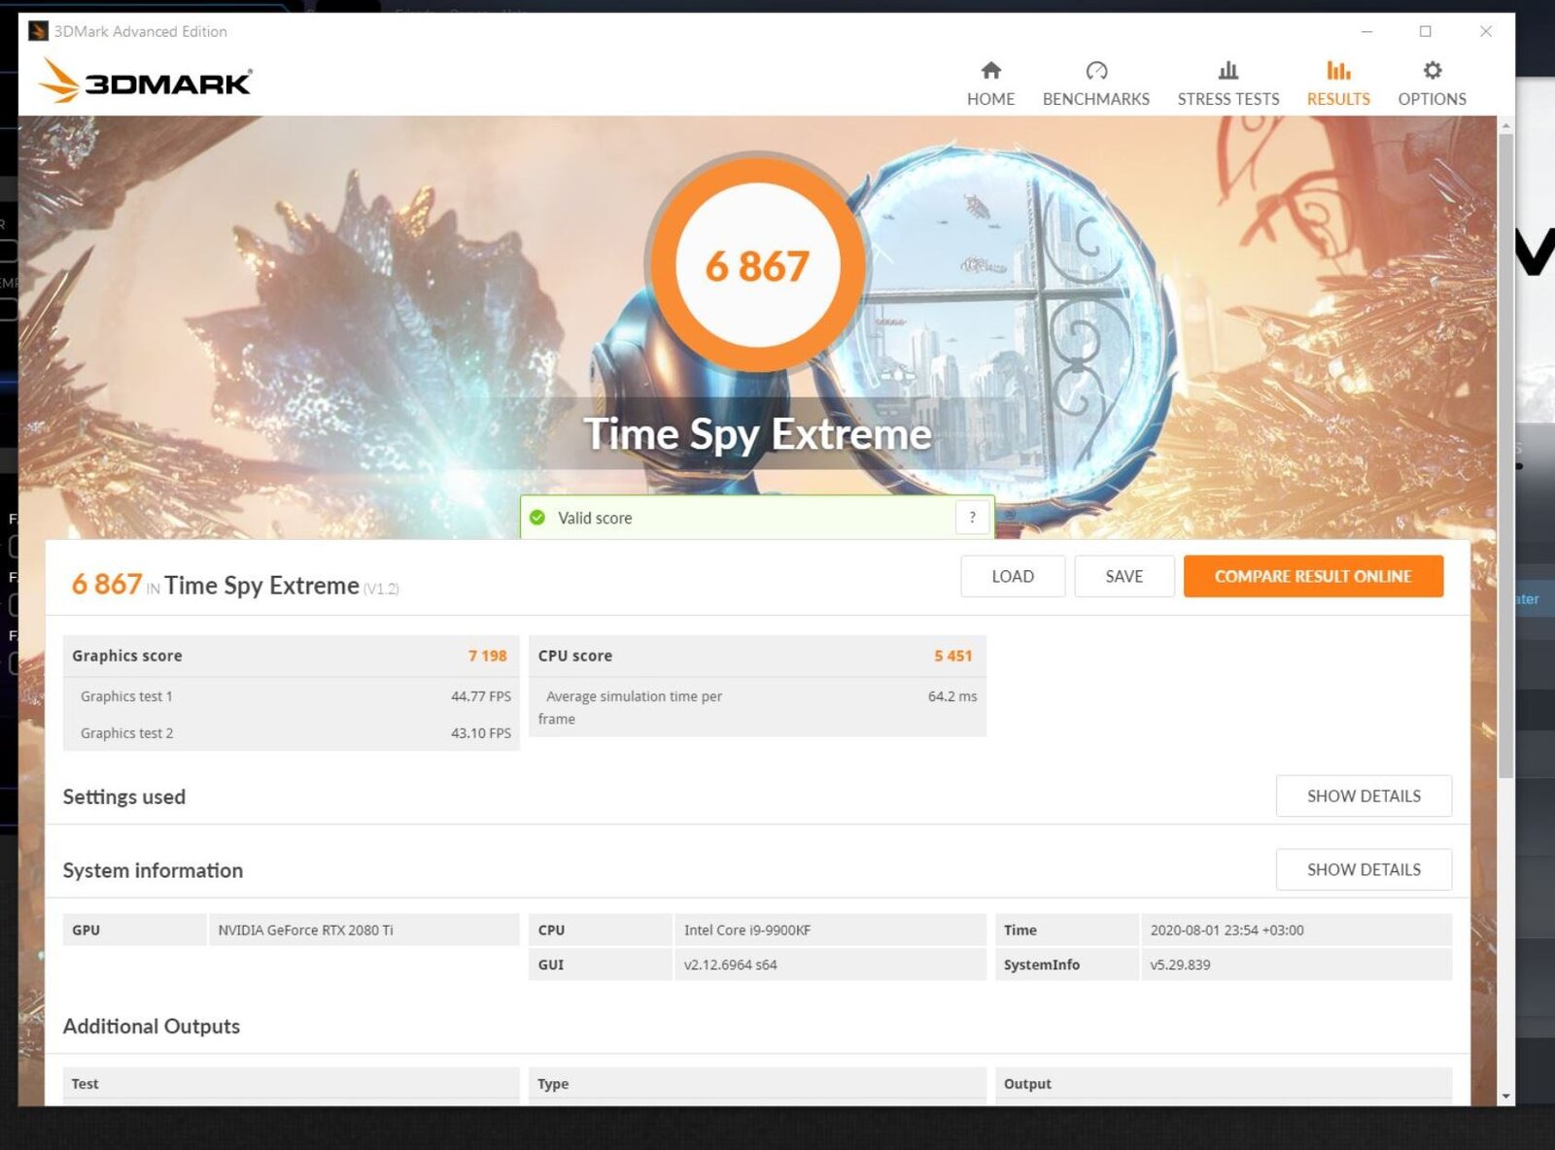Screen dimensions: 1555x1150
Task: Click the results scrollbar down arrow
Action: (x=1506, y=1097)
